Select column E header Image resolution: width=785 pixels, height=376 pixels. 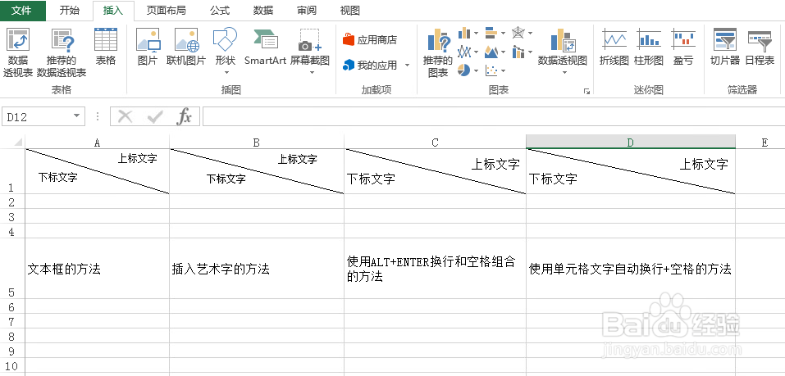pyautogui.click(x=764, y=143)
